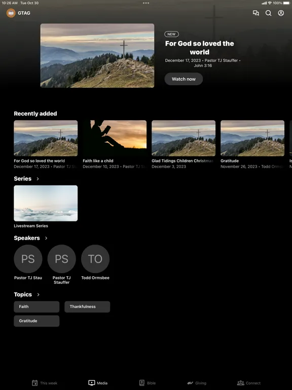This screenshot has height=390, width=292.
Task: Tap 'Faith like a child' title text
Action: (98, 161)
